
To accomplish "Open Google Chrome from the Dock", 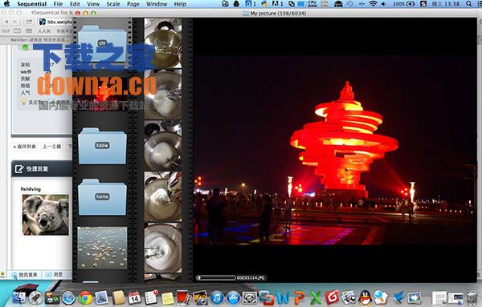I will (85, 297).
